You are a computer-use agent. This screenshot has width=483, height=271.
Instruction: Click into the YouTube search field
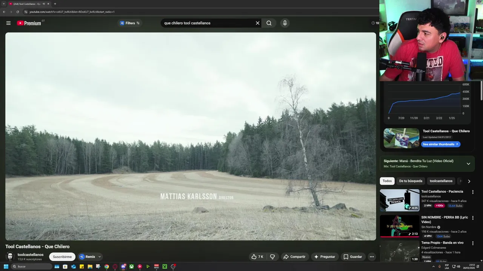tap(208, 23)
